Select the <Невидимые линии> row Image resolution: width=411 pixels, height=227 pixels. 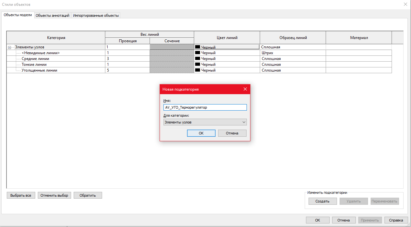point(41,53)
